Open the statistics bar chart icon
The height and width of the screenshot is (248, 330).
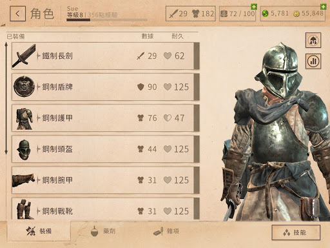click(313, 61)
